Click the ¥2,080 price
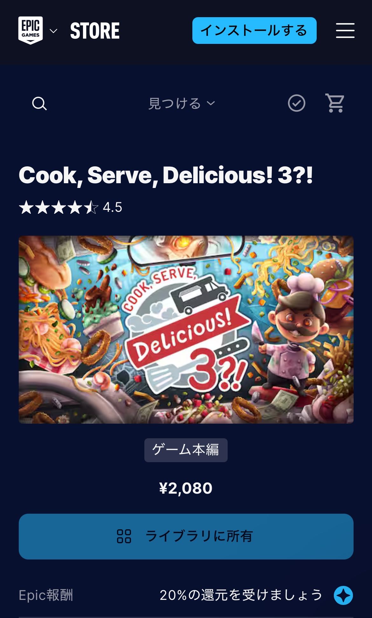 coord(186,488)
